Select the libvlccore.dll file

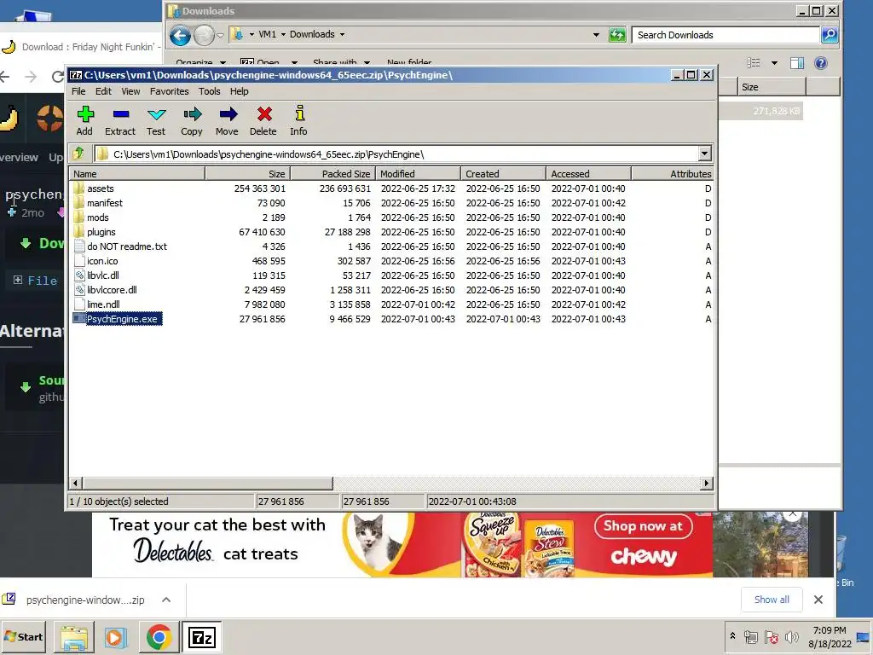pyautogui.click(x=112, y=290)
